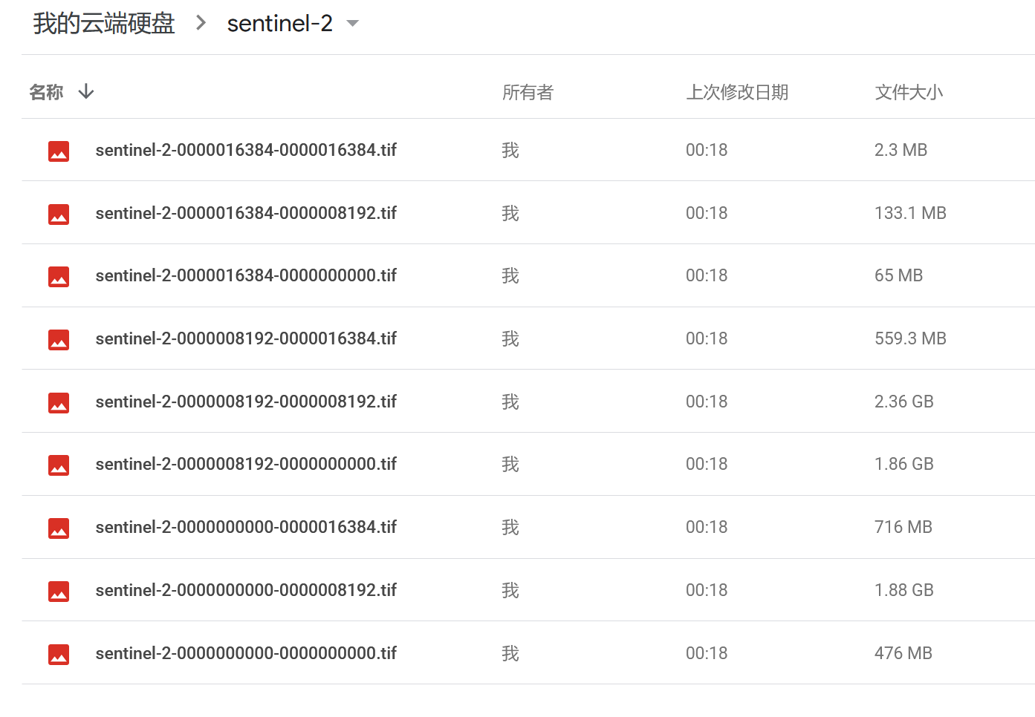The width and height of the screenshot is (1035, 717).
Task: Click the image icon for sentinel-2-0000000000-0000016384.tif
Action: coord(59,527)
